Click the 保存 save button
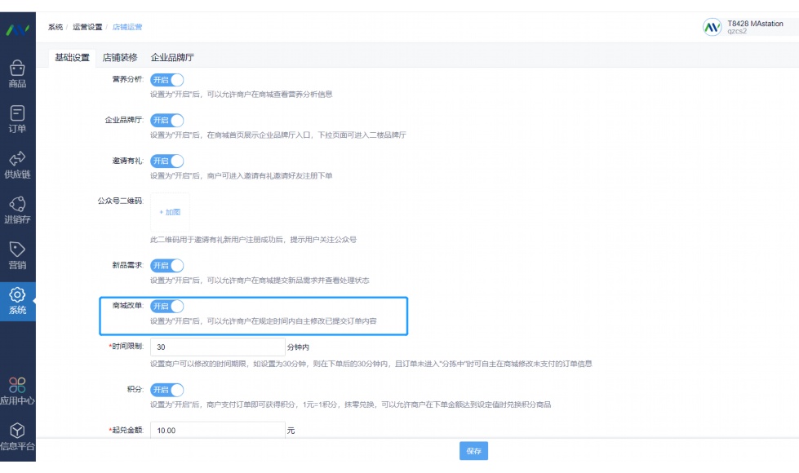Viewport: 799px width, 473px height. click(473, 451)
